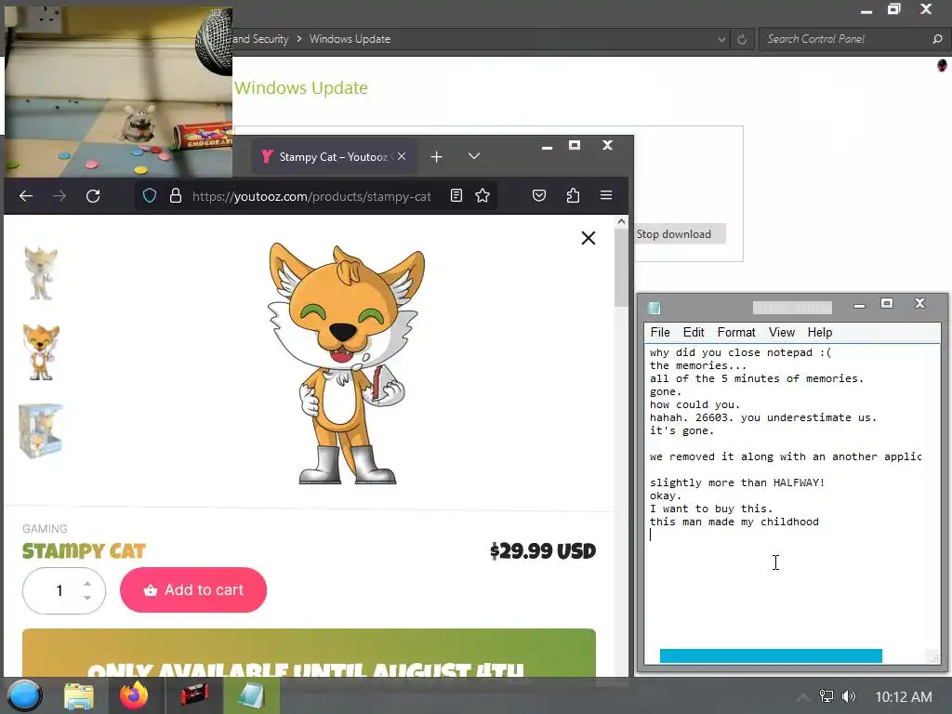This screenshot has width=952, height=714.
Task: Click the video overlay in the corner
Action: click(x=118, y=91)
